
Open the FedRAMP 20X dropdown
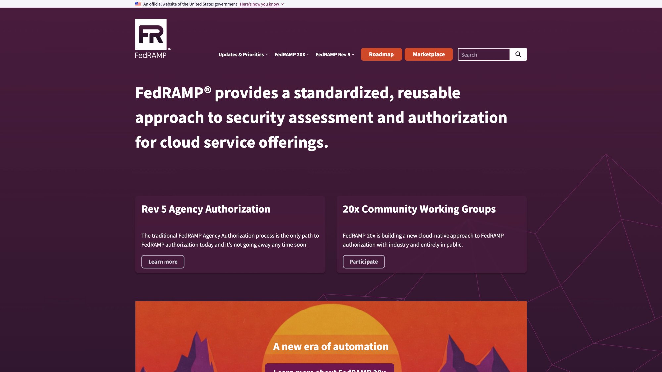coord(290,54)
